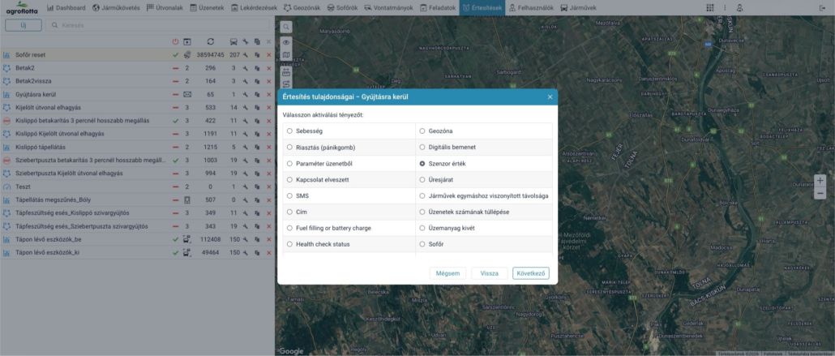This screenshot has height=356, width=835.
Task: Select the Üresjárat radio button
Action: pos(422,179)
